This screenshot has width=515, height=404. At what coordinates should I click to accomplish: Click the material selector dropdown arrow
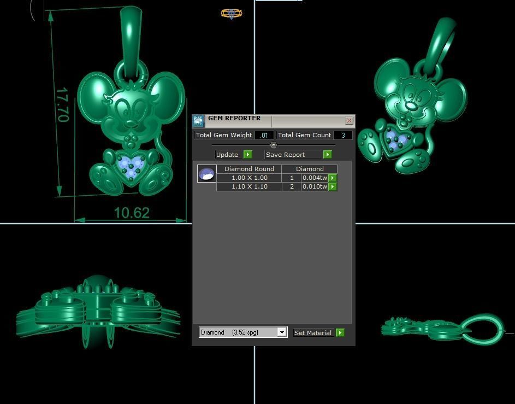282,332
